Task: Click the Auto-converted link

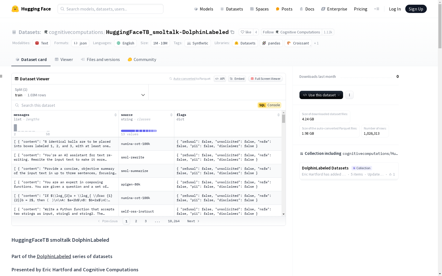Action: [184, 79]
